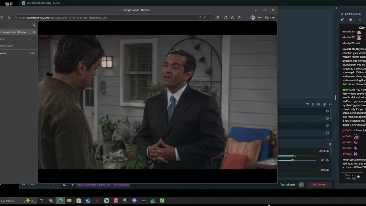Screen dimensions: 366x206
Task: Click the REC record button
Action: pos(301,185)
